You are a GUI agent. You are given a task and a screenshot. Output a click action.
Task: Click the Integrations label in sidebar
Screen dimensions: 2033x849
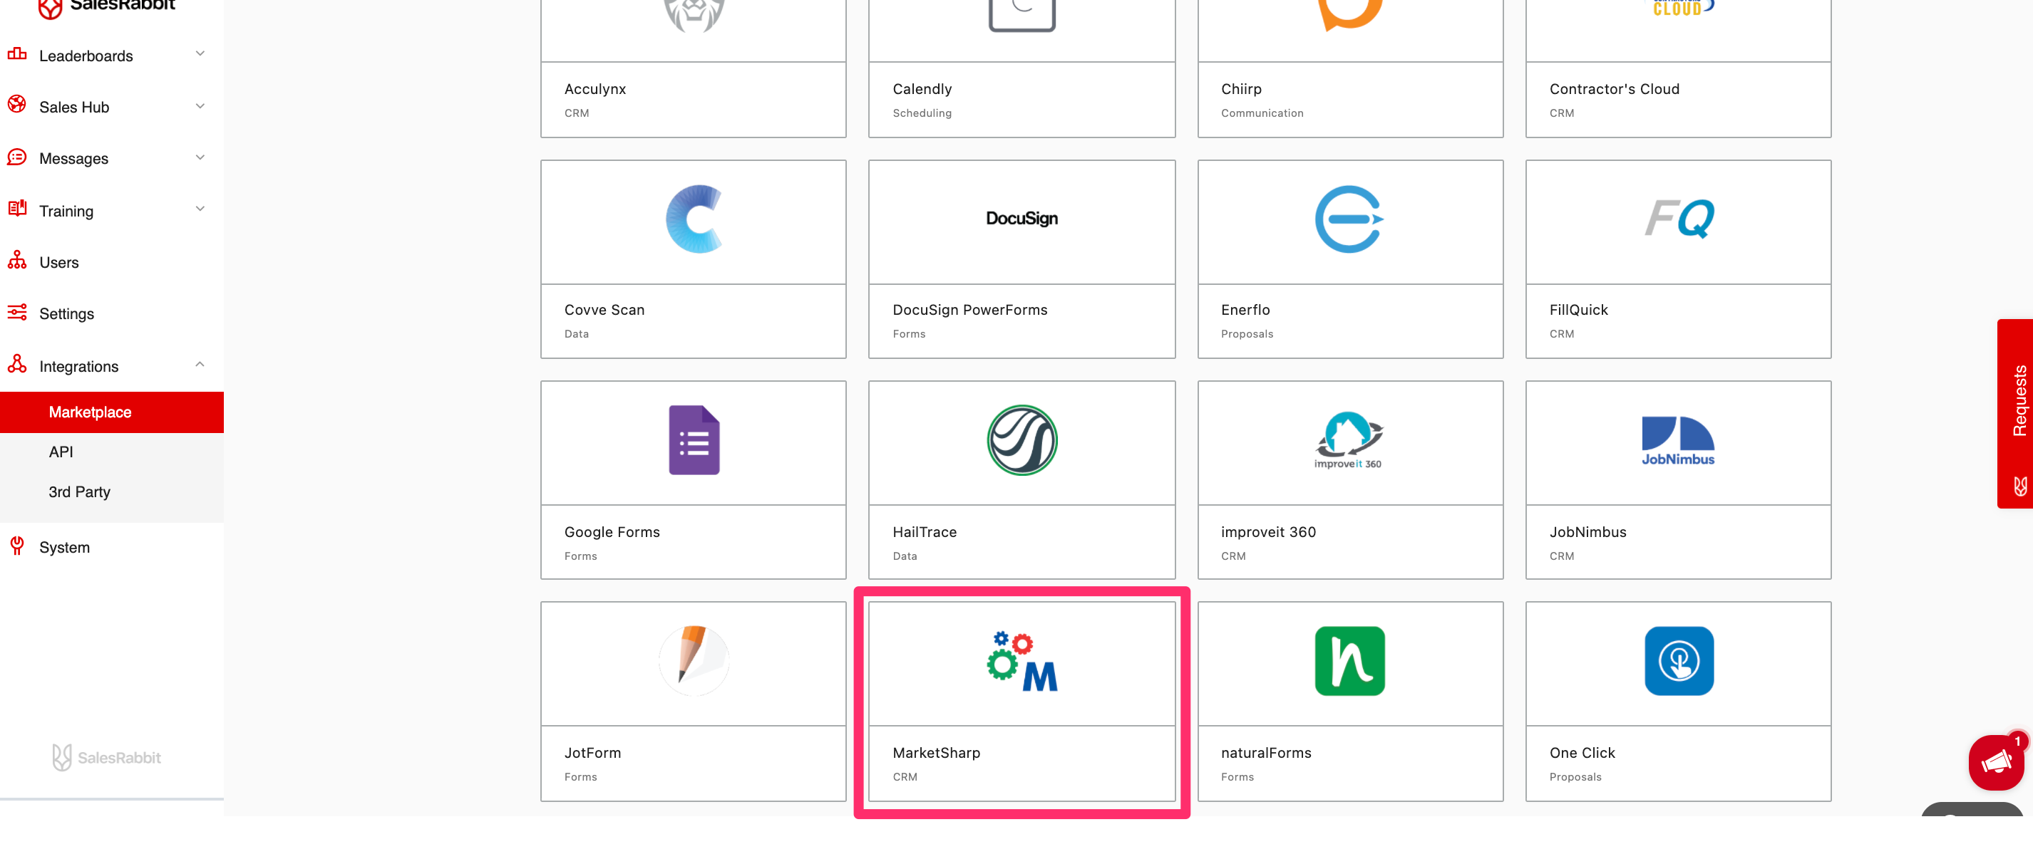[x=79, y=367]
